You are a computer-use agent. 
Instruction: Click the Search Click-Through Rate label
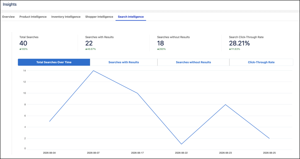tap(246, 37)
